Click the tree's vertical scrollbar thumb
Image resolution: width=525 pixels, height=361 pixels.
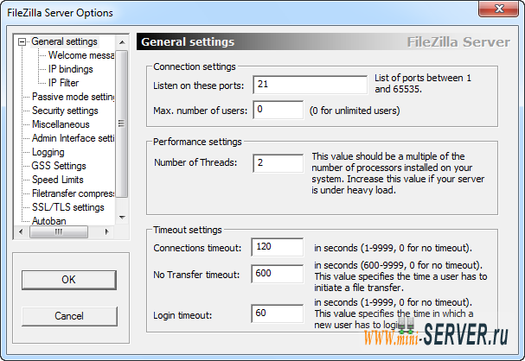click(122, 123)
